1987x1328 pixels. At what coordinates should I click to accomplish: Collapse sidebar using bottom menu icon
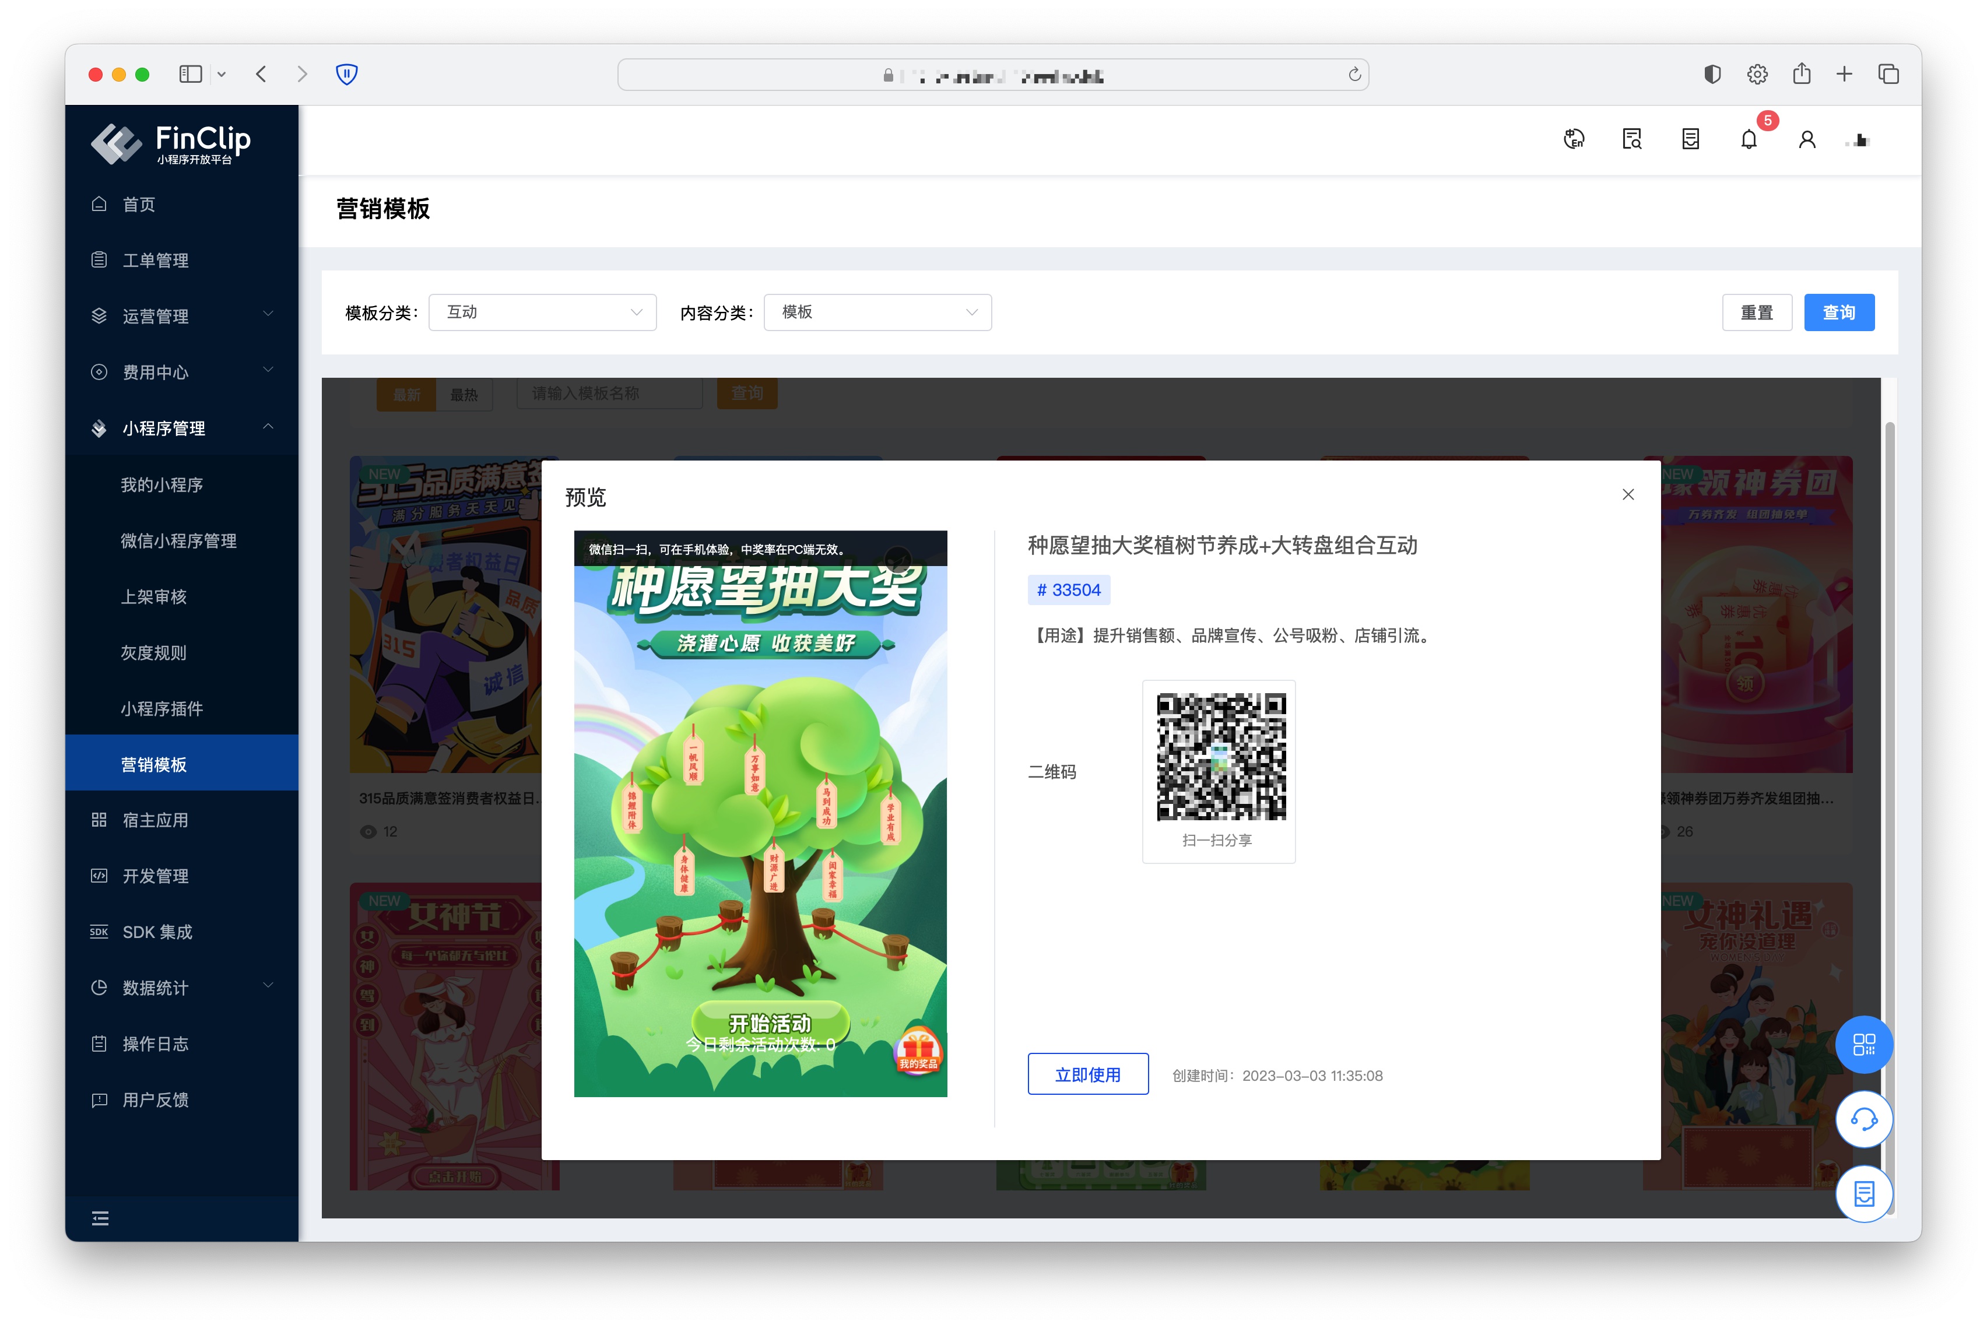click(x=100, y=1219)
